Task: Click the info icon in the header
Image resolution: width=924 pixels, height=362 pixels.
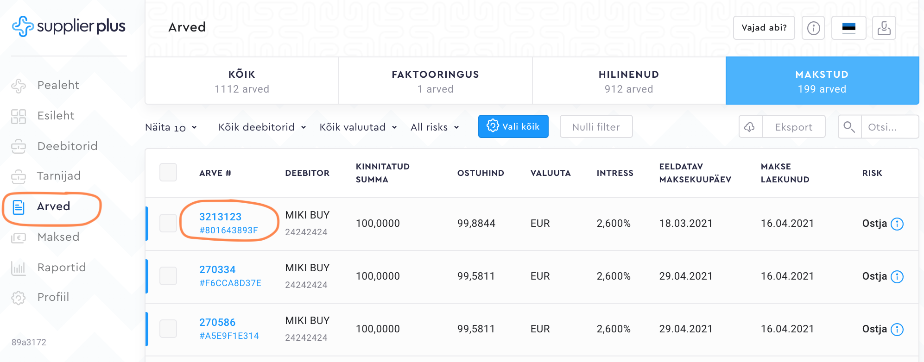Action: [x=813, y=28]
